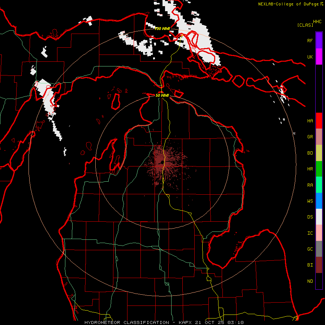Click the 50 NMI range ring label
Screen dimensions: 325x325
click(x=162, y=95)
